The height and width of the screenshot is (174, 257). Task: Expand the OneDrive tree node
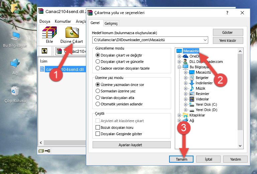[x=179, y=56]
